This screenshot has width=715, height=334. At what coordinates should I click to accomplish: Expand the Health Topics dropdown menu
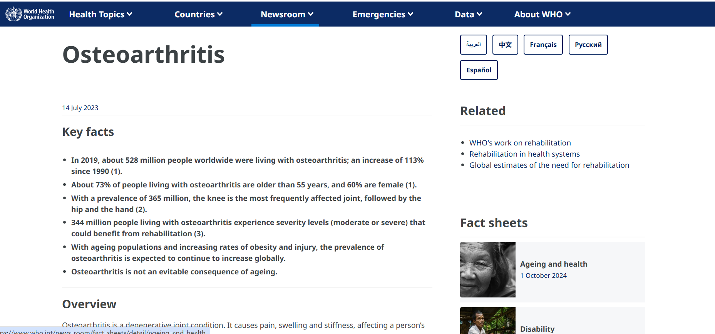tap(100, 14)
